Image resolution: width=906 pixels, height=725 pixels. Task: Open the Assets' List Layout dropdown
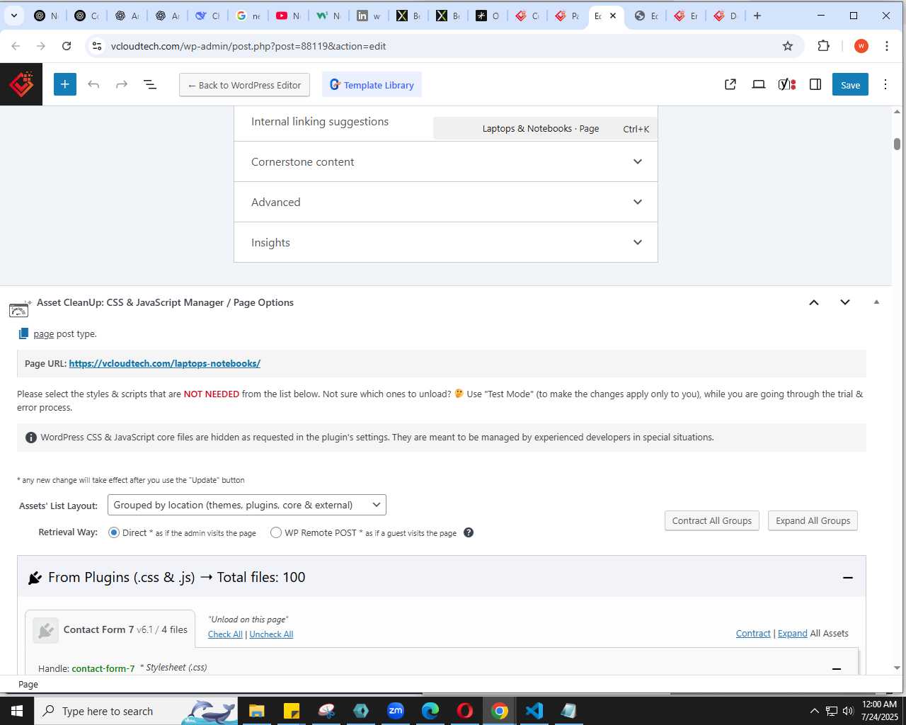pos(247,505)
